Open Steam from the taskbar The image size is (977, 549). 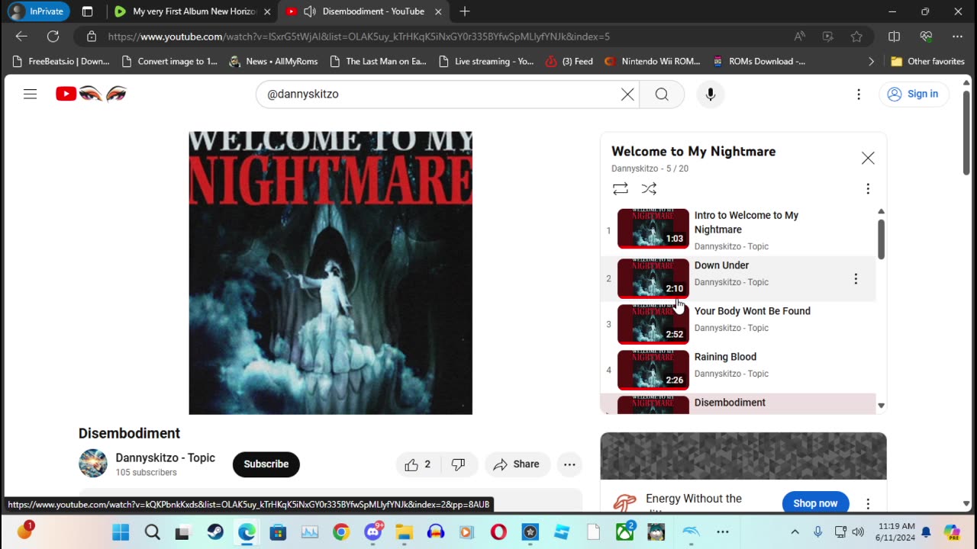pyautogui.click(x=215, y=531)
